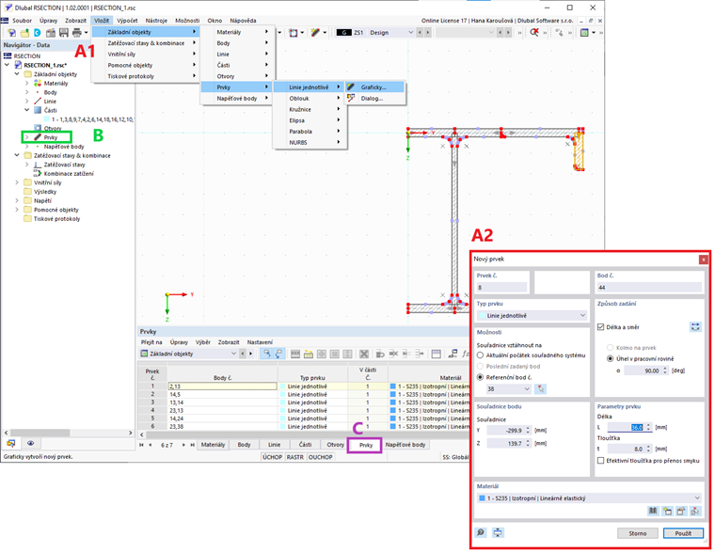Click the help search icon in dialog
This screenshot has height=552, width=715.
(481, 532)
